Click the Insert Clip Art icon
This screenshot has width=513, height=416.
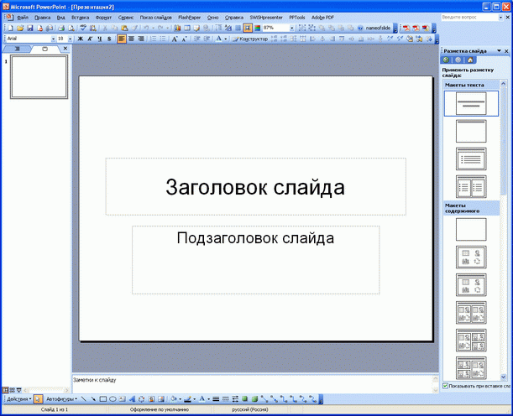151,399
